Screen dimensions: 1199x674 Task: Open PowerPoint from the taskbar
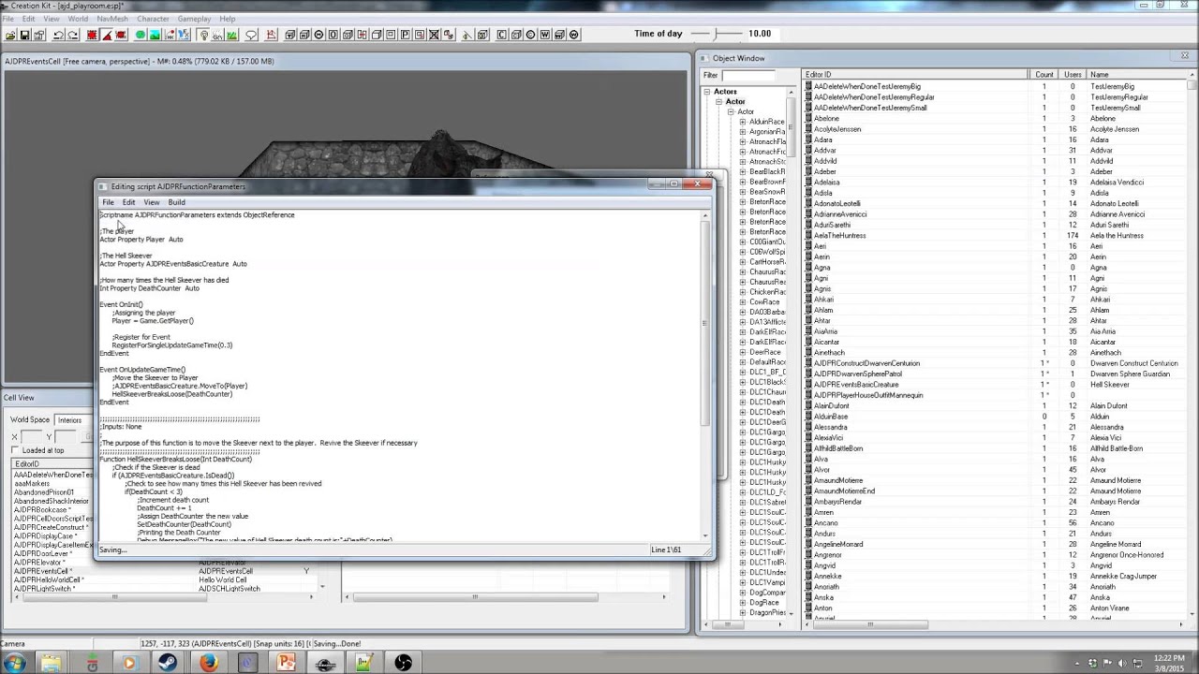(286, 663)
